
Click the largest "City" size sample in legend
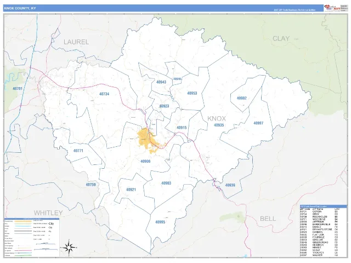click(x=51, y=224)
